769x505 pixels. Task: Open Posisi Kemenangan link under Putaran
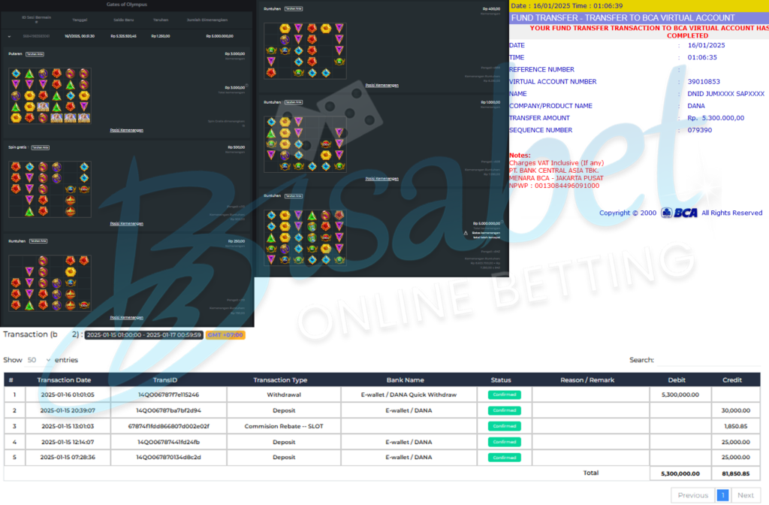click(126, 130)
